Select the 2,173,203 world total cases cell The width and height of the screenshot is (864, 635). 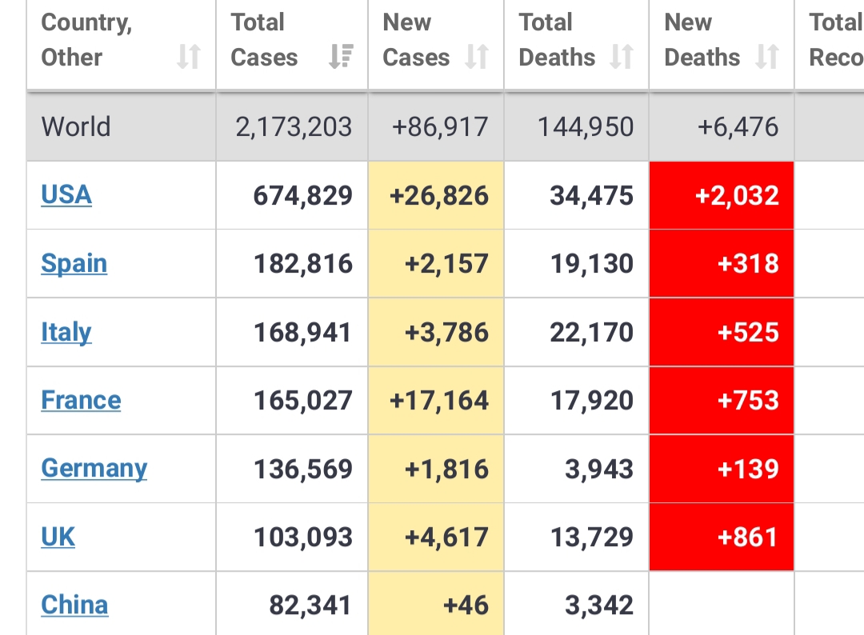point(293,127)
